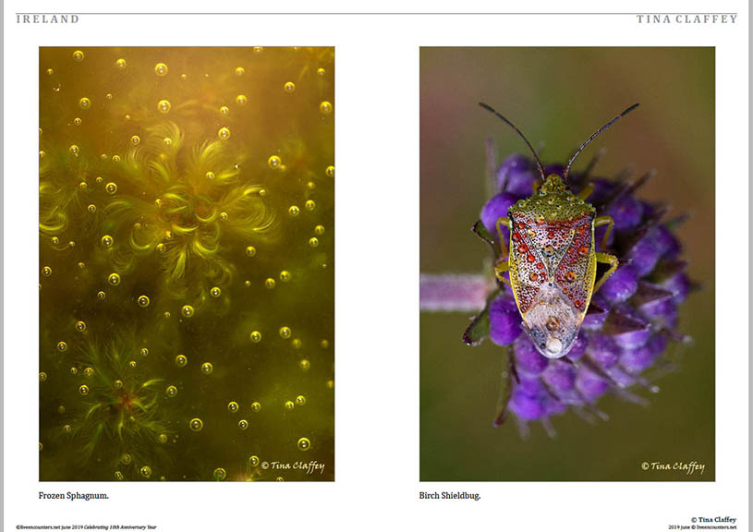Click the tip of the shieldbug's left antenna
Screen dimensions: 753x532
point(481,104)
